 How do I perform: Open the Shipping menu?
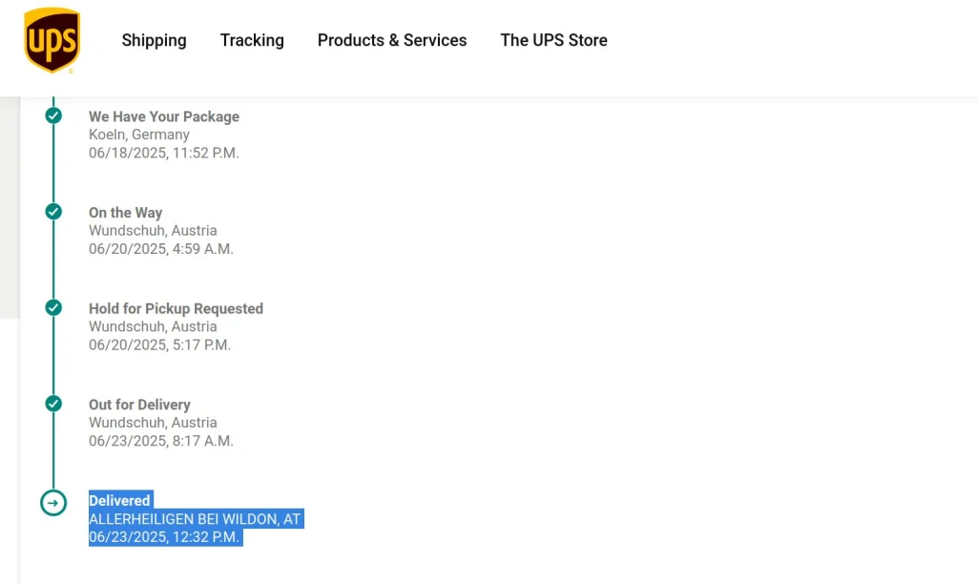tap(154, 40)
